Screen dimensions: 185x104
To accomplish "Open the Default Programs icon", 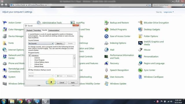I will (106, 29).
